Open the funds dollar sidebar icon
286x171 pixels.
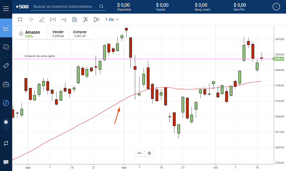(x=6, y=103)
